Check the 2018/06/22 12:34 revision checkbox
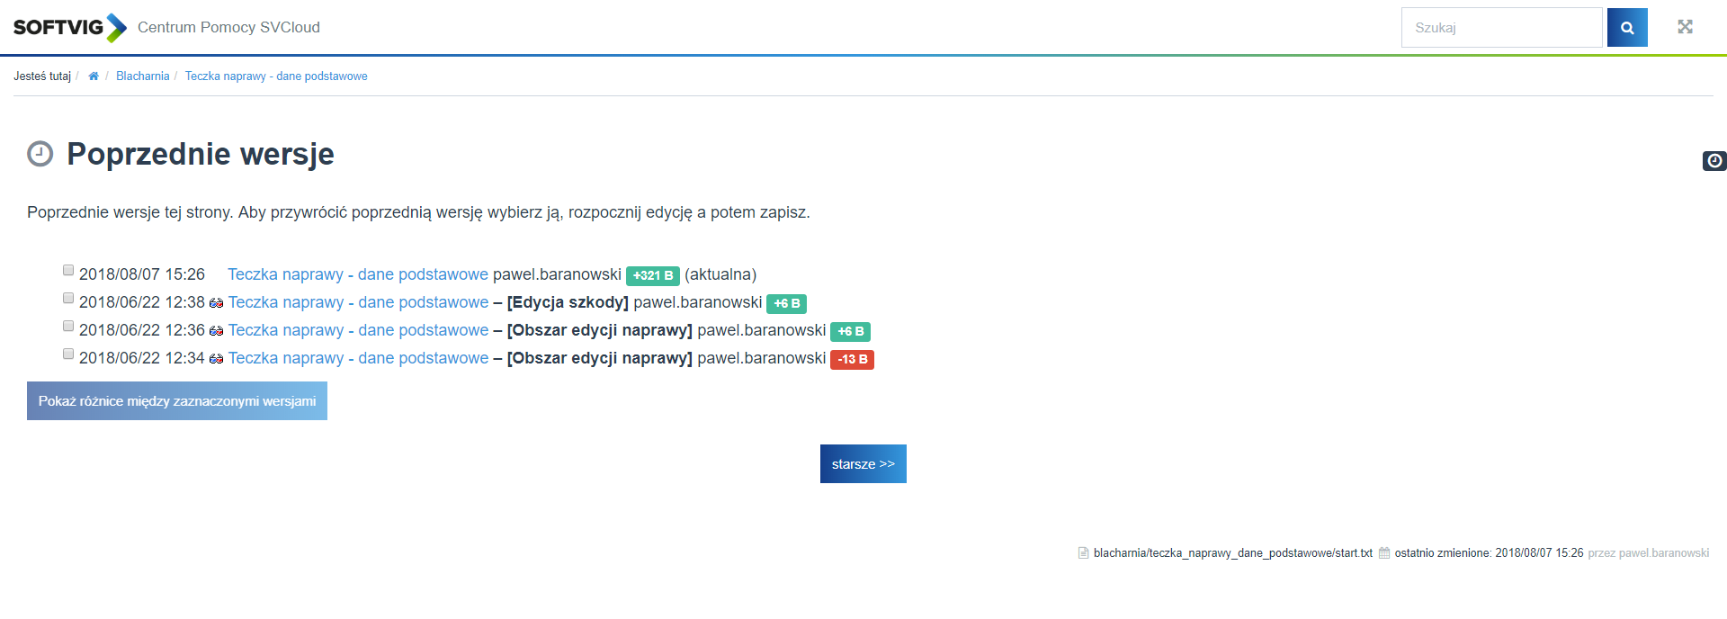Screen dimensions: 1727x619 68,354
